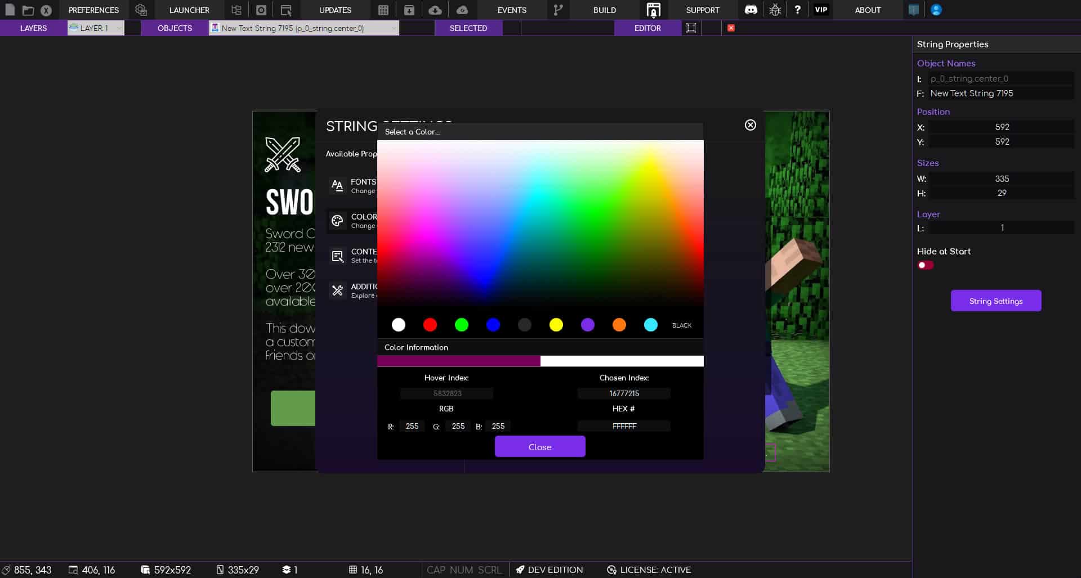This screenshot has width=1081, height=578.
Task: Click the Discord icon in the toolbar
Action: [x=751, y=10]
